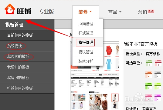Go to 我设计的模板 in the sidebar

point(27,67)
